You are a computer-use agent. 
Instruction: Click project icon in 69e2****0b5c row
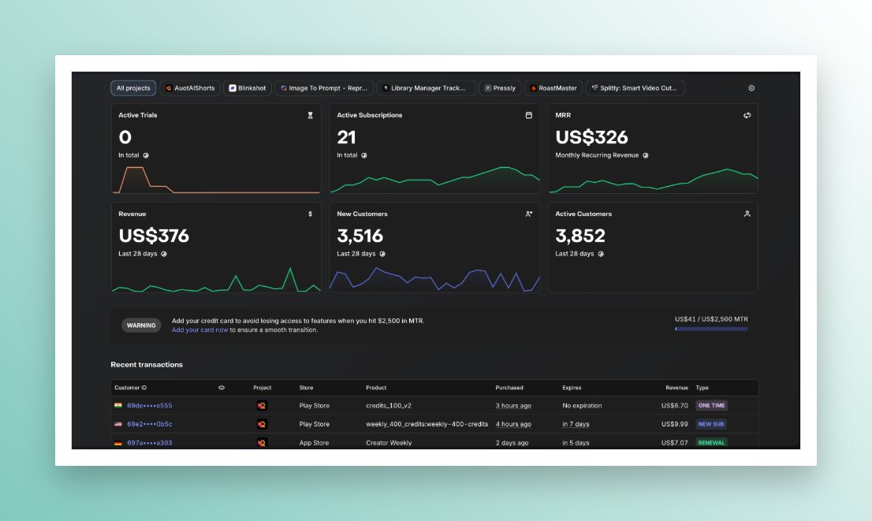point(262,424)
